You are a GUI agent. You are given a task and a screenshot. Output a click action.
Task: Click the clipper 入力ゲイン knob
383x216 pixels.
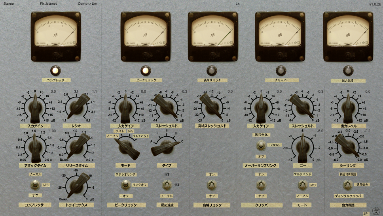[x=261, y=107]
